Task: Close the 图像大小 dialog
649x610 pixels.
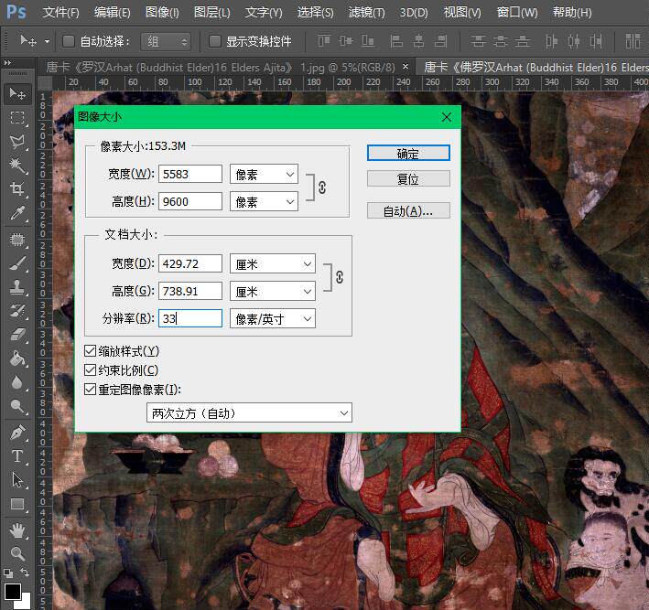Action: tap(446, 117)
